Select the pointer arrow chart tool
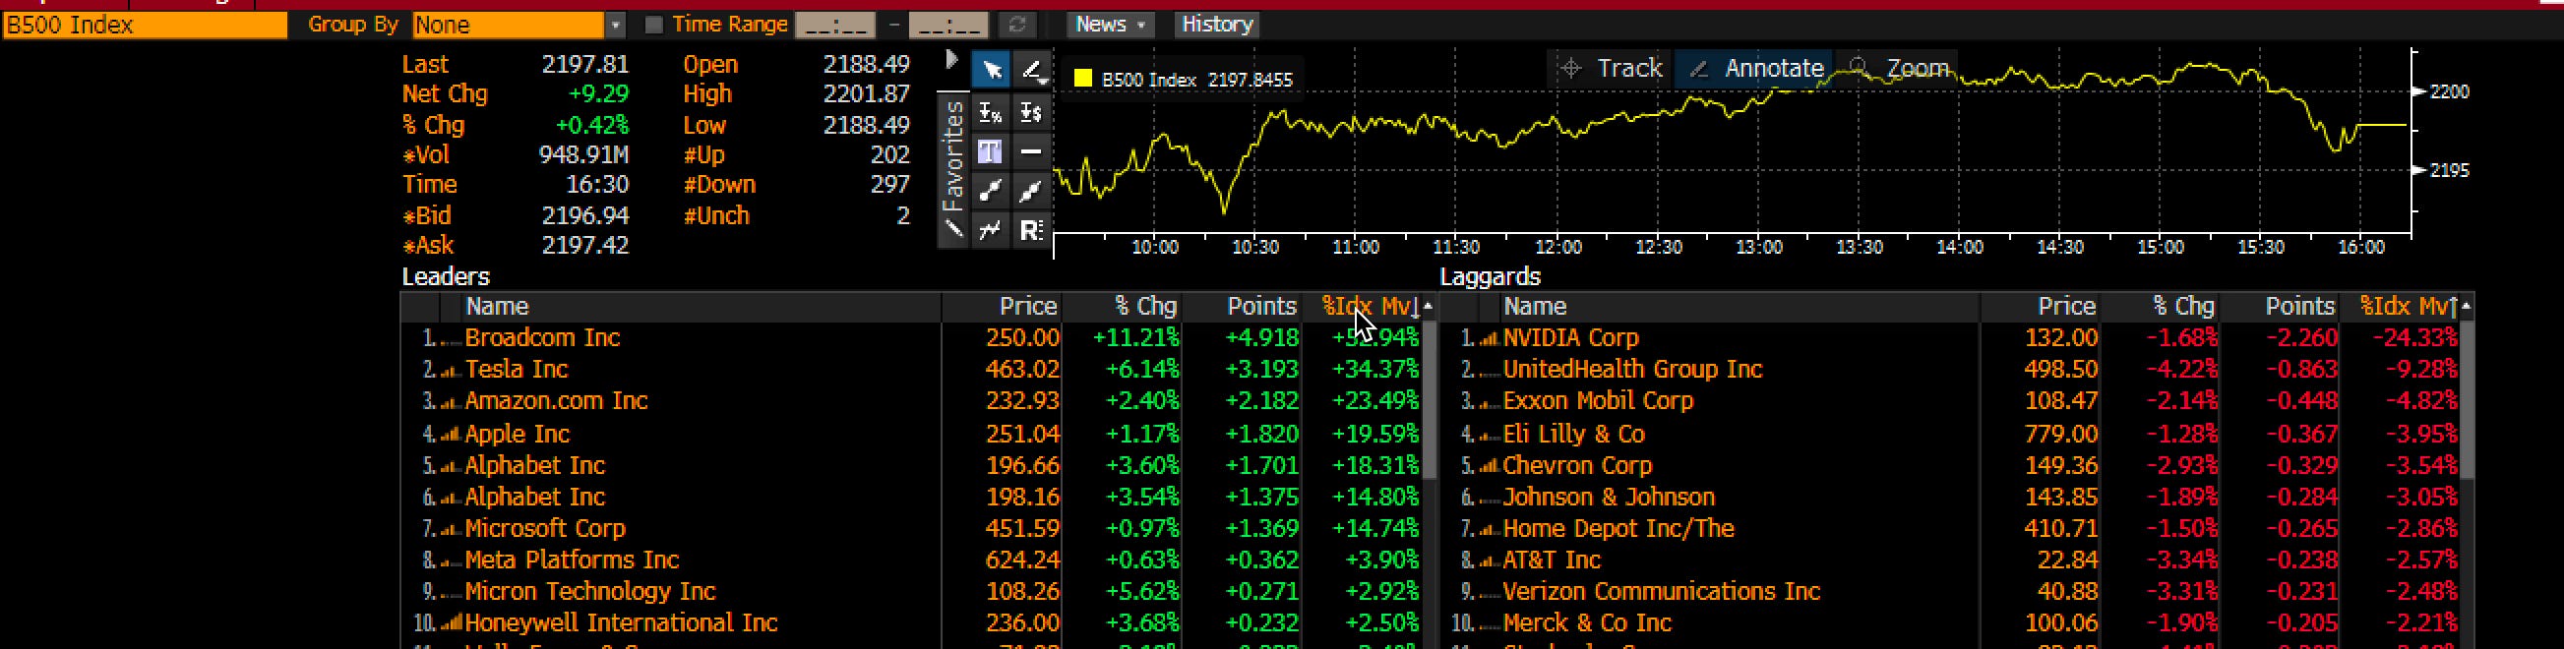 pyautogui.click(x=991, y=71)
